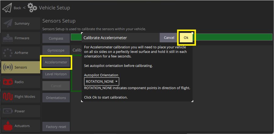Select the Flight Modes wave icon
The width and height of the screenshot is (274, 134).
(8, 97)
